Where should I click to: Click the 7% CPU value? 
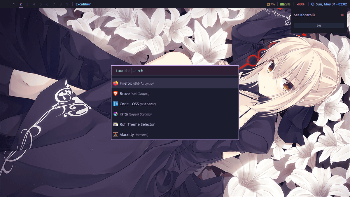tap(272, 4)
